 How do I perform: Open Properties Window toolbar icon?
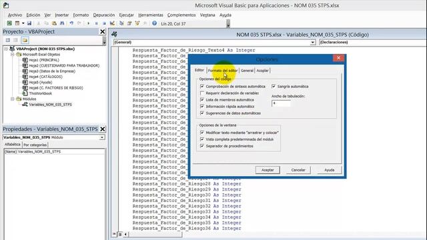129,23
